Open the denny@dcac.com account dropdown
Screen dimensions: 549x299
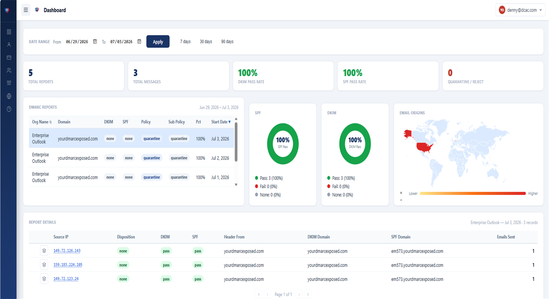[520, 10]
